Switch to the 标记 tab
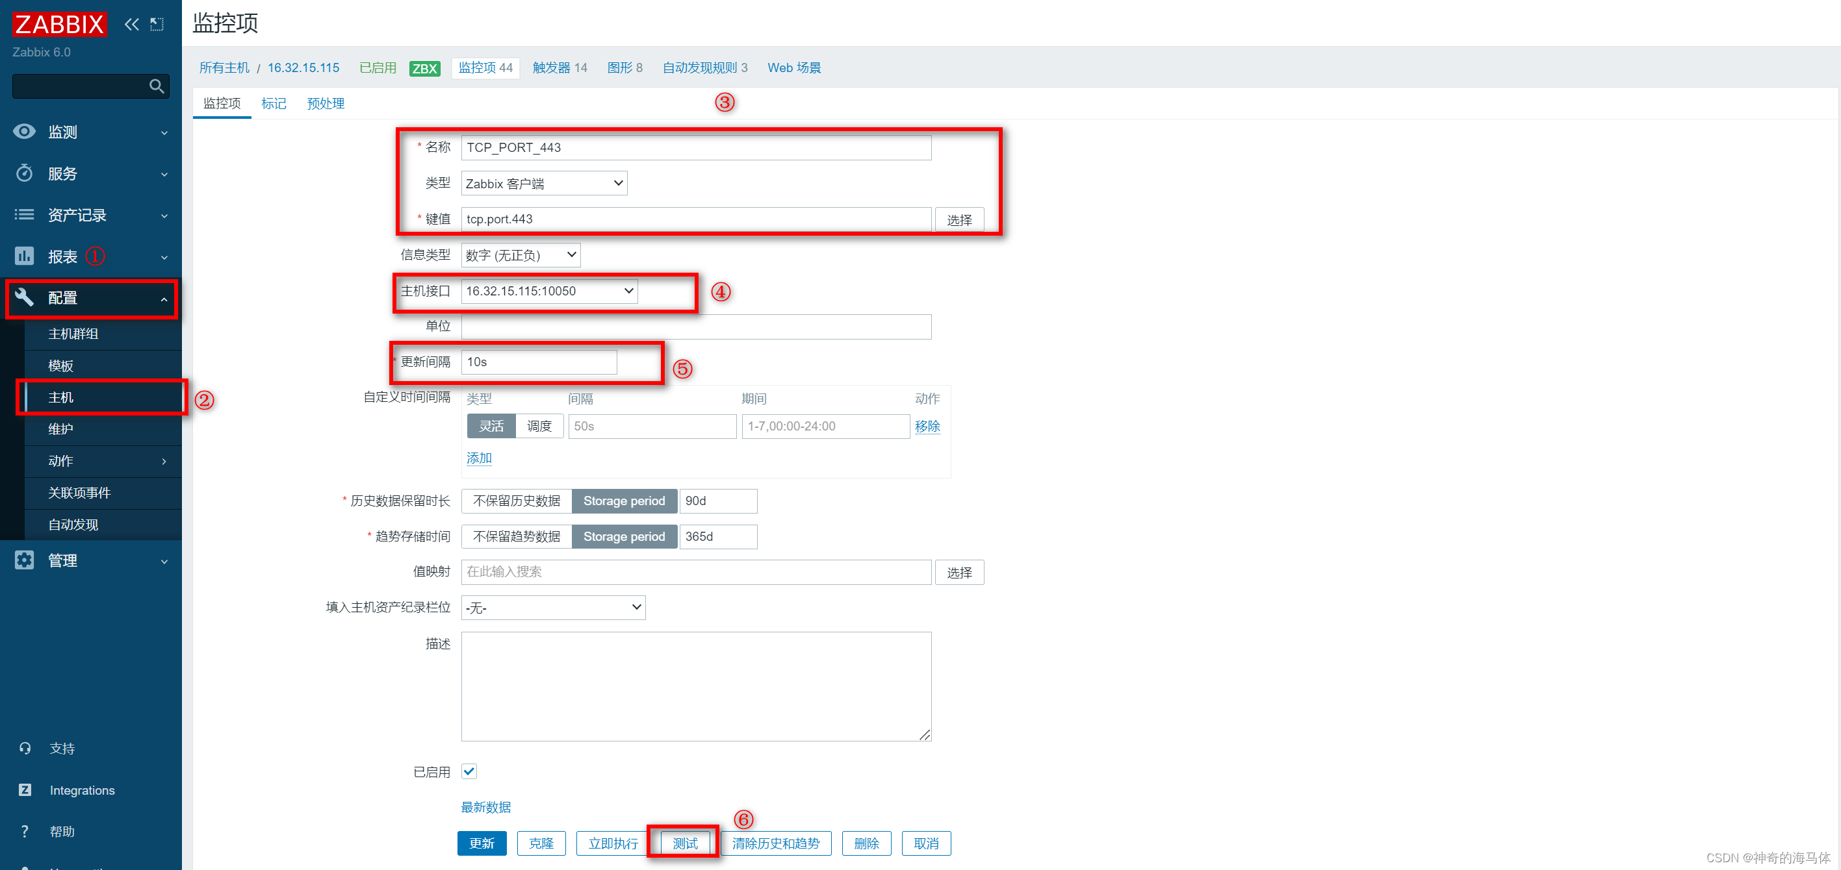1841x870 pixels. click(273, 104)
